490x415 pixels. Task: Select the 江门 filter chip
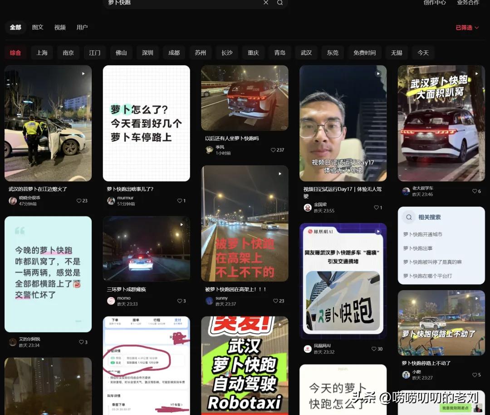point(95,53)
